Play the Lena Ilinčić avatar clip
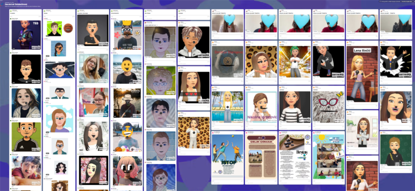Viewport: 415px width, 191px height. pos(362,73)
